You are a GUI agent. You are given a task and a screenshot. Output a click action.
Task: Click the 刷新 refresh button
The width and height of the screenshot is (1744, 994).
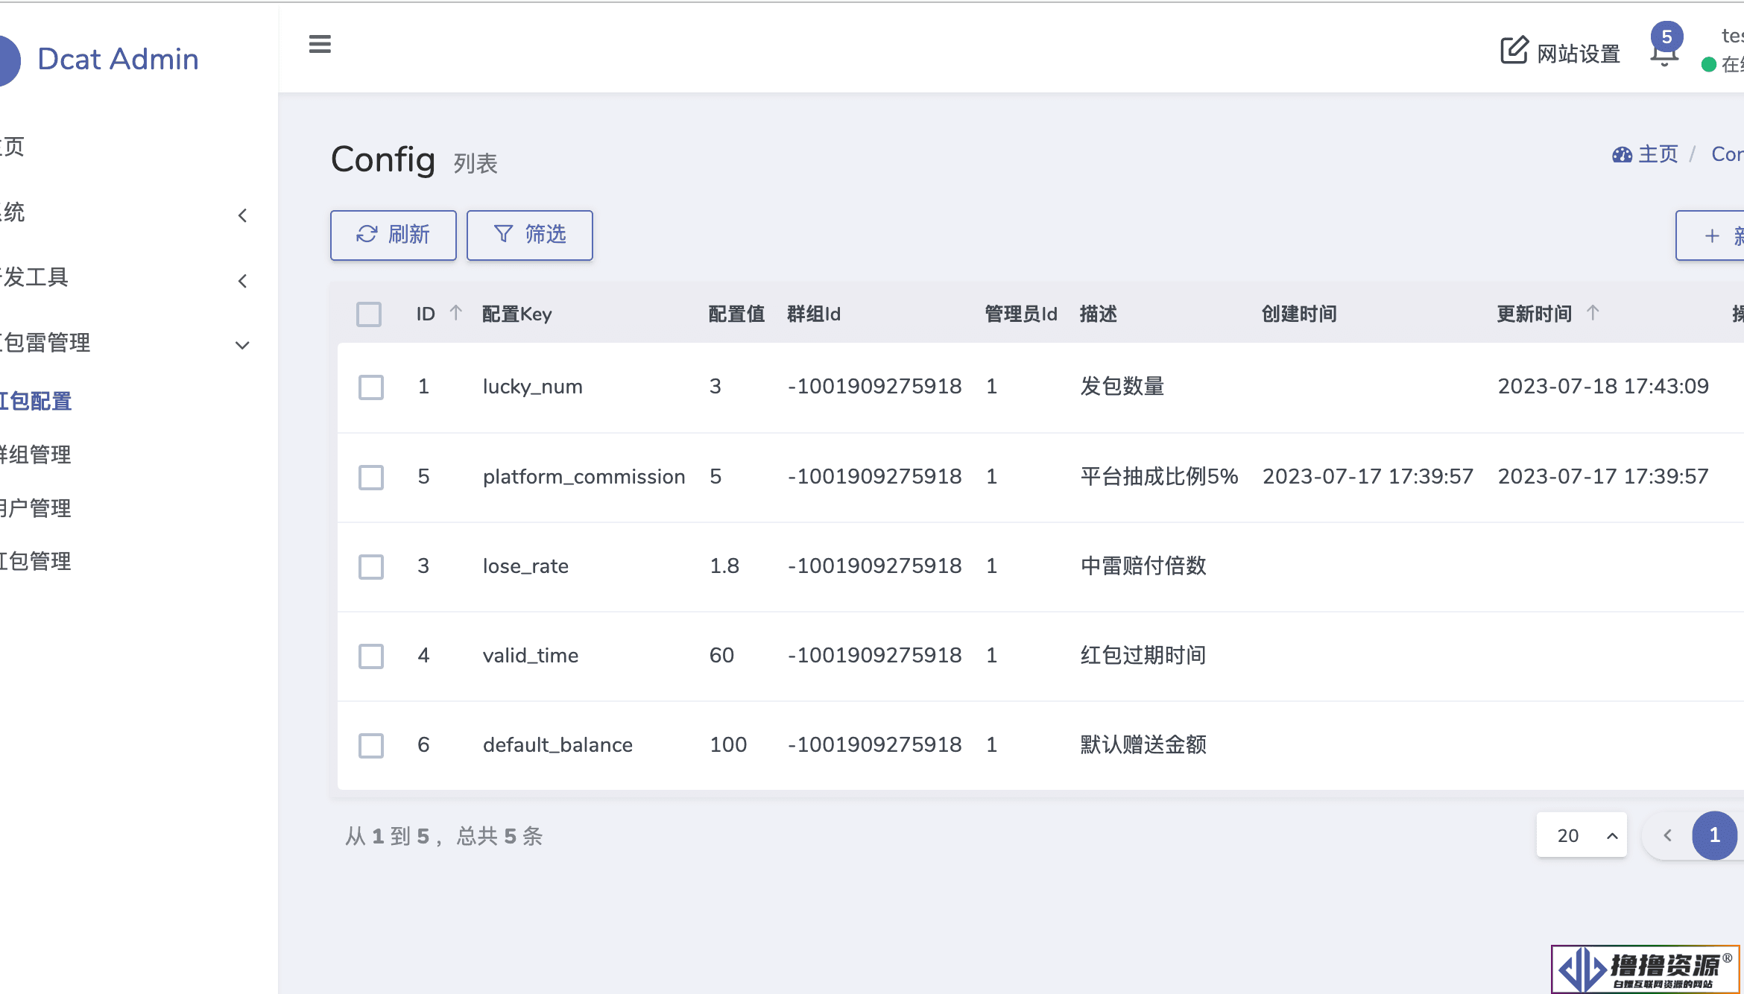pyautogui.click(x=393, y=235)
